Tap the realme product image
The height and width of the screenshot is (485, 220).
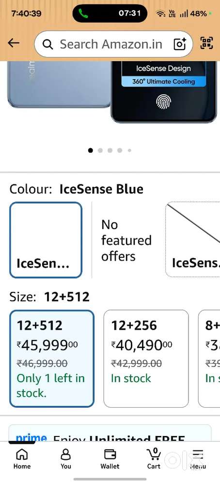point(59,84)
